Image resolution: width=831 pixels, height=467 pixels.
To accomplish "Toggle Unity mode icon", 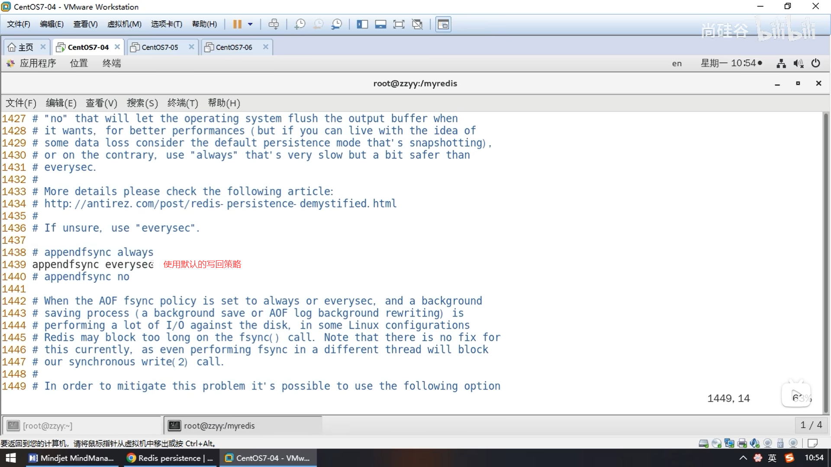I will click(417, 24).
